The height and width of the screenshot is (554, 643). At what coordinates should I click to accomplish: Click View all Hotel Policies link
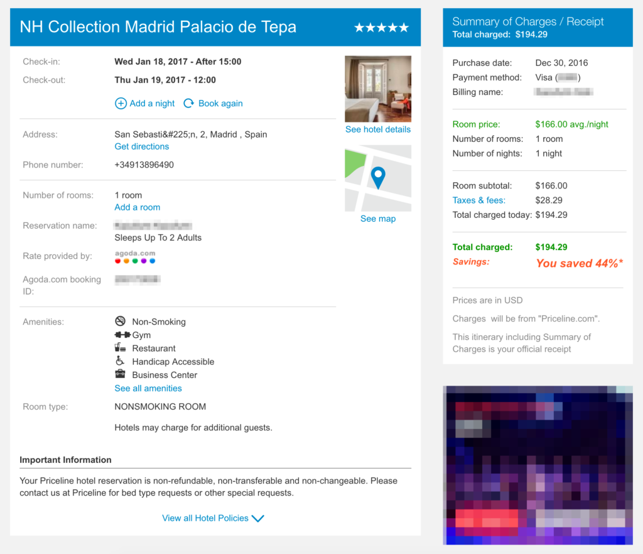[205, 518]
